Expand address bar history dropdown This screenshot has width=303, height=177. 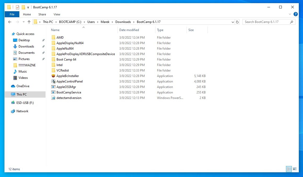[x=233, y=22]
